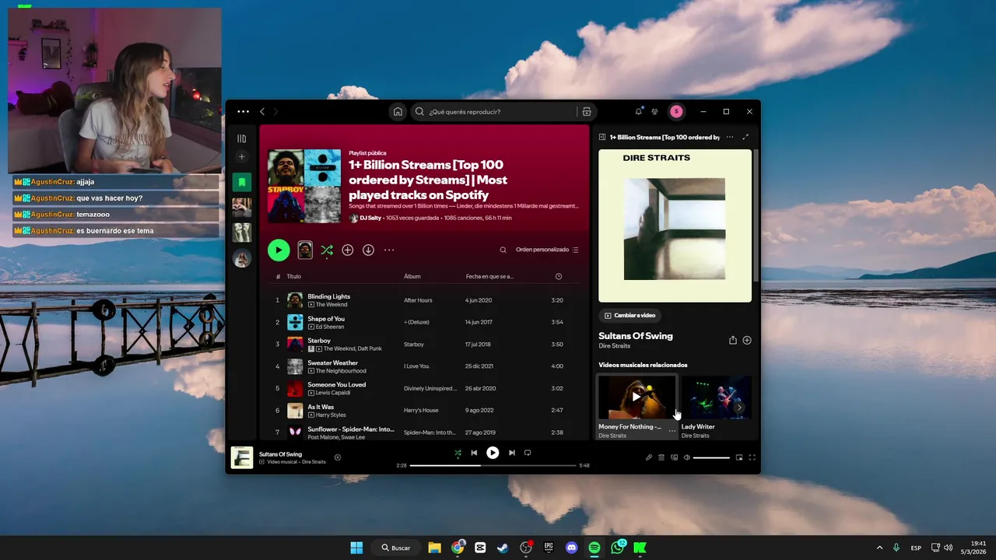Sort tracks by Título column header
Image resolution: width=996 pixels, height=560 pixels.
[x=293, y=276]
